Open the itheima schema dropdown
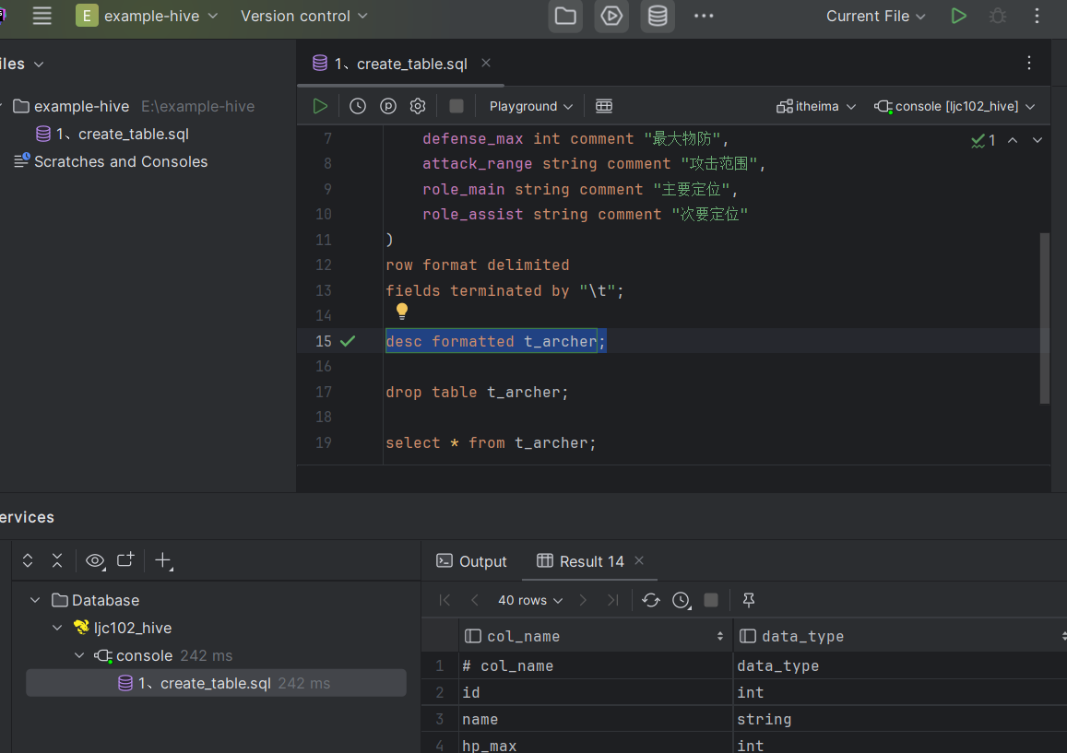This screenshot has width=1067, height=753. point(816,106)
